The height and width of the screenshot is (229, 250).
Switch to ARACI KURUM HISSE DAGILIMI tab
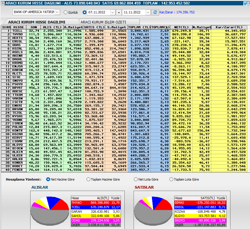click(x=37, y=22)
